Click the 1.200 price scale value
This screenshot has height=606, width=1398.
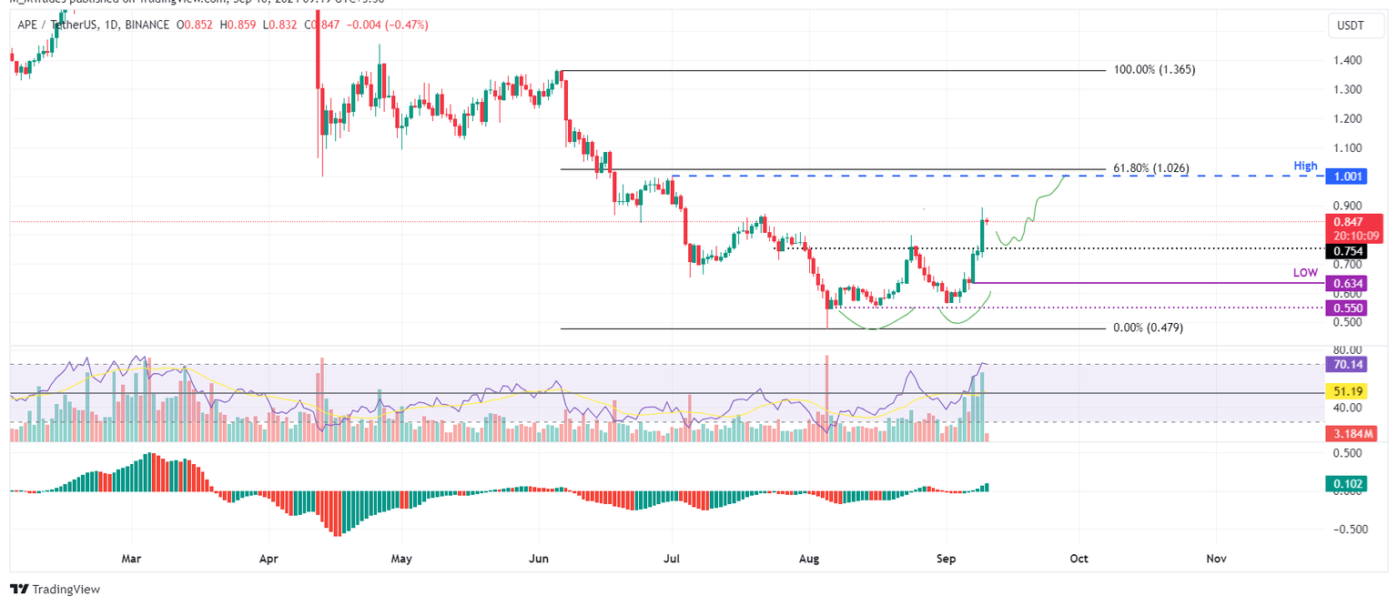(x=1349, y=119)
